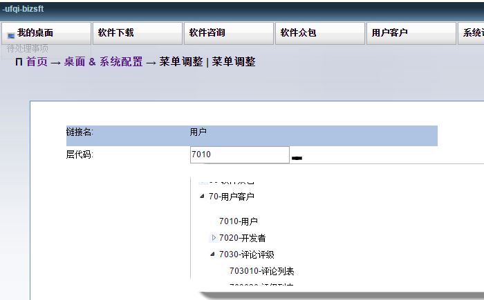The height and width of the screenshot is (300, 484).
Task: Select the 70-用户客户 tree item
Action: [232, 197]
